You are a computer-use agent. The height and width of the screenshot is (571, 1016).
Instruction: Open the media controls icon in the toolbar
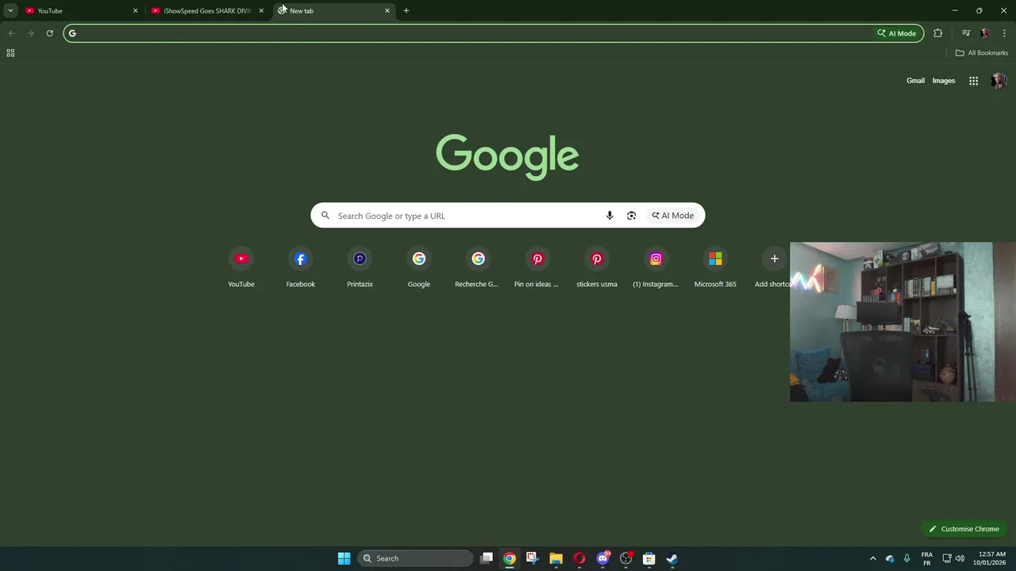[966, 33]
